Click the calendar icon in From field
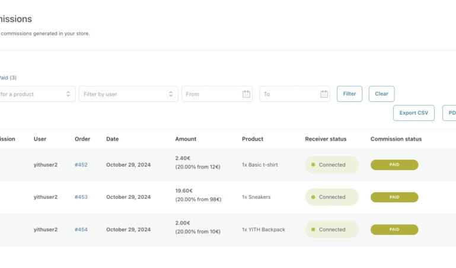The height and width of the screenshot is (268, 456). 246,94
